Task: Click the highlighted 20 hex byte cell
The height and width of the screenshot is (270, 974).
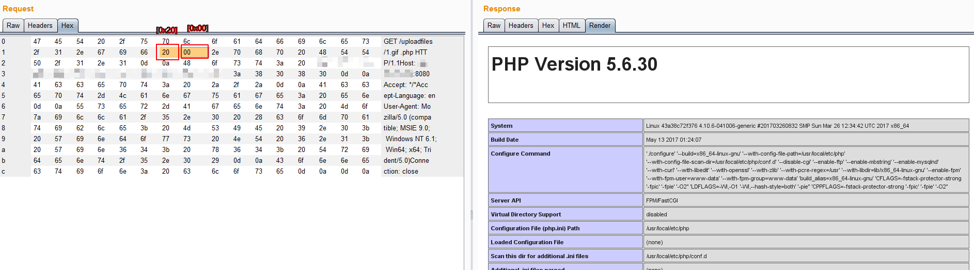Action: tap(167, 52)
